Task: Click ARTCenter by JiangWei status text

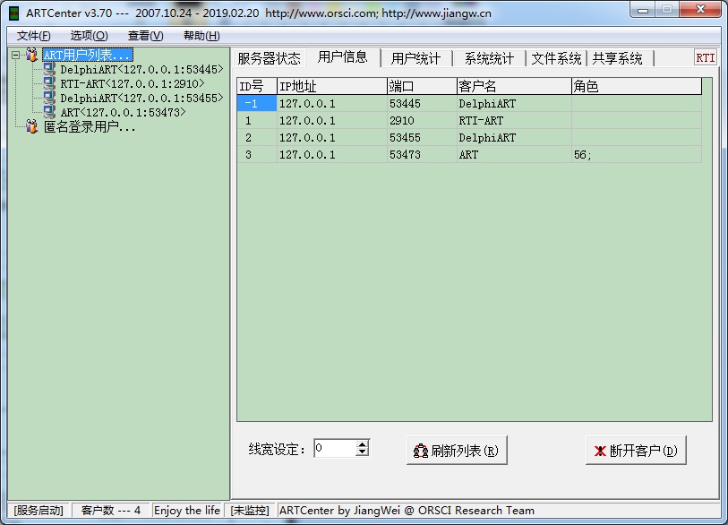Action: (407, 511)
